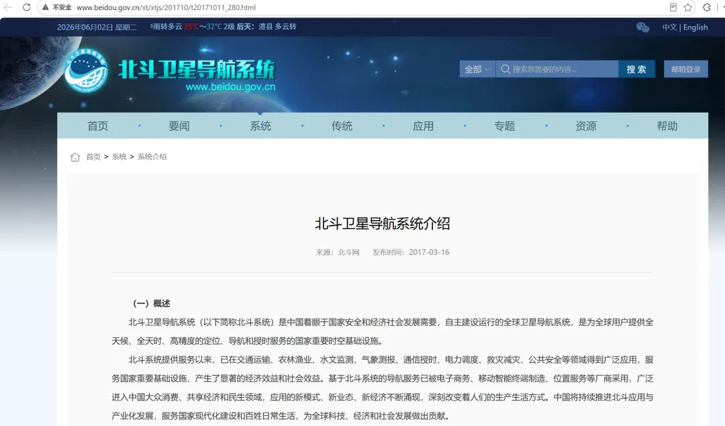This screenshot has height=426, width=725.
Task: Open reader mode icon in address bar
Action: (673, 7)
